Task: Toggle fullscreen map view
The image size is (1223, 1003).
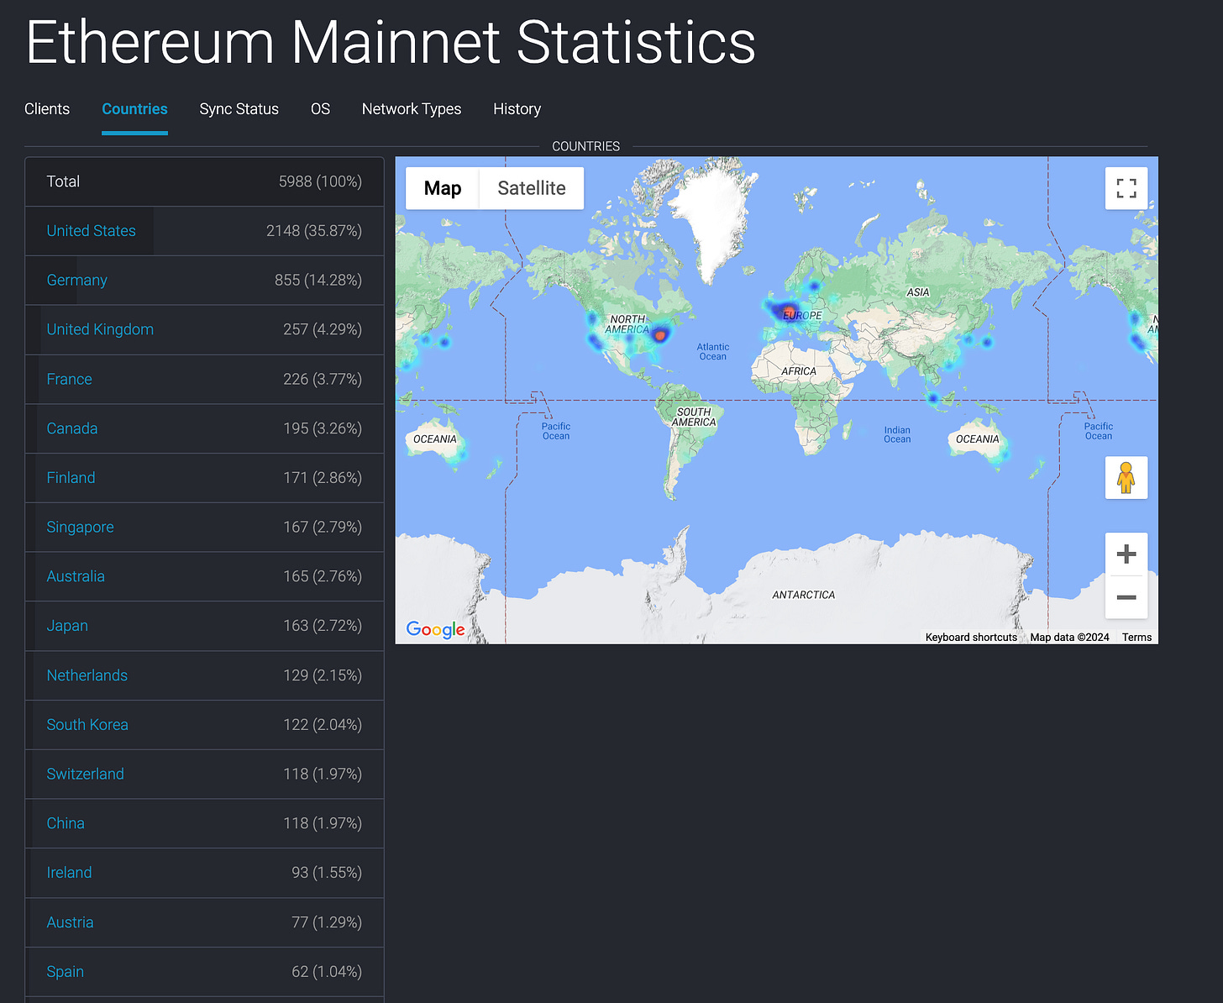Action: click(x=1126, y=188)
